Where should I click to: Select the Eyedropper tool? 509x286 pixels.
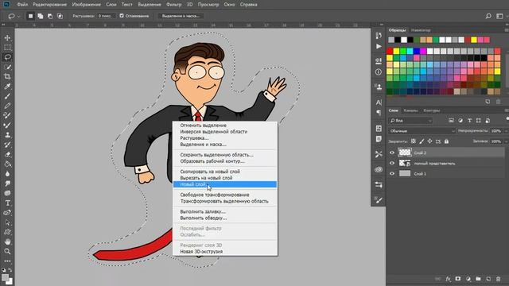click(7, 87)
